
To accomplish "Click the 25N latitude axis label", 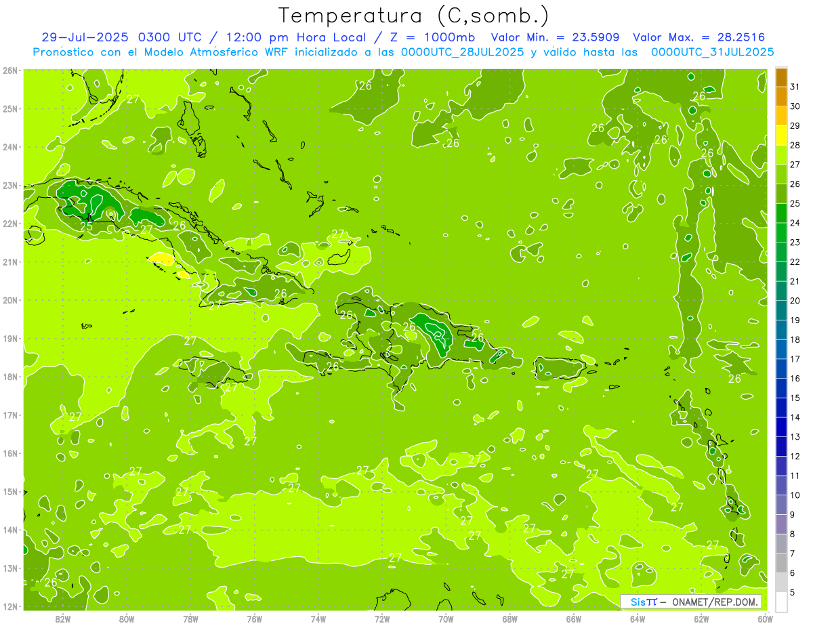I will coord(9,109).
